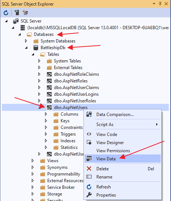Image resolution: width=171 pixels, height=201 pixels.
Task: Collapse the localdb server instance node
Action: pyautogui.click(x=13, y=28)
